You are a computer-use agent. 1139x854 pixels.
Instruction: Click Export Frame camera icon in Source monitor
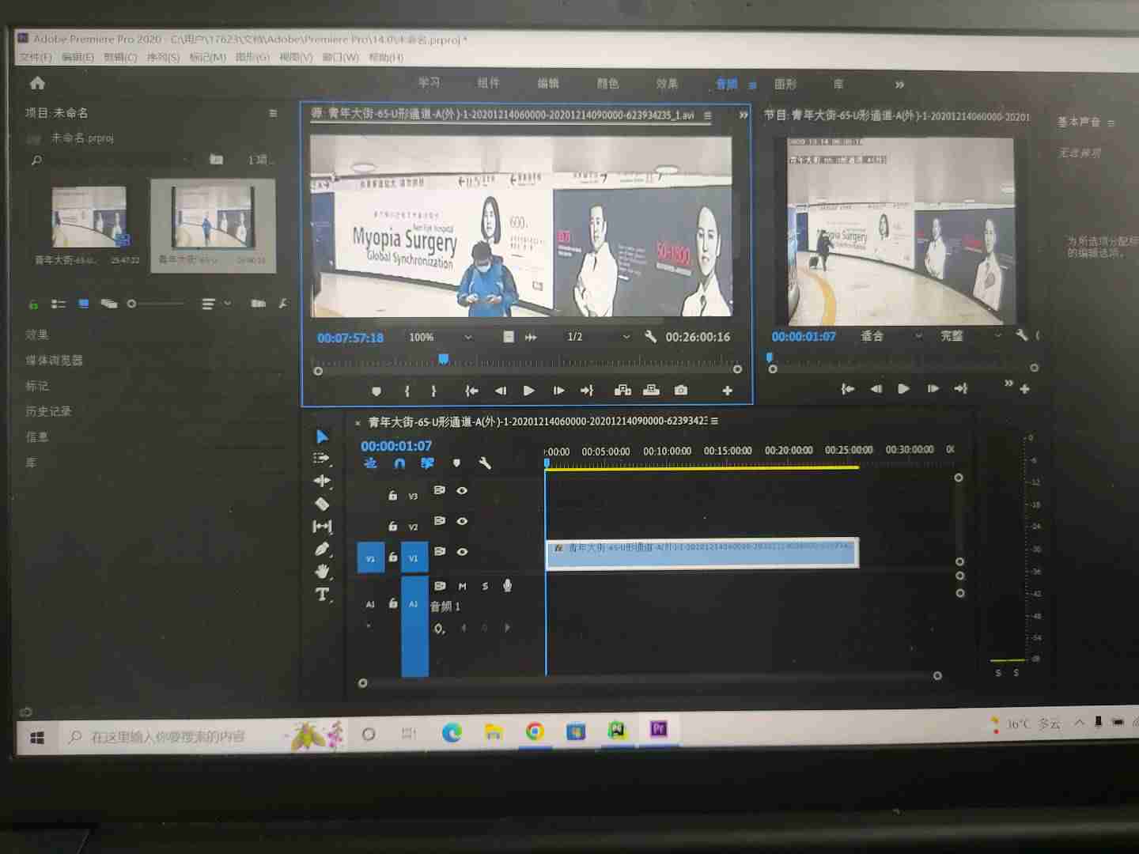(680, 390)
